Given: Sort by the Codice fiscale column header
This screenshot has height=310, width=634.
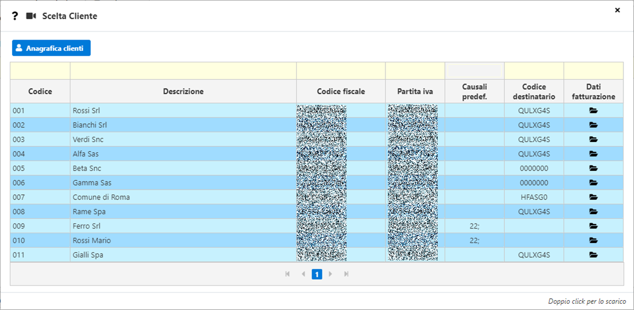Looking at the screenshot, I should 341,91.
